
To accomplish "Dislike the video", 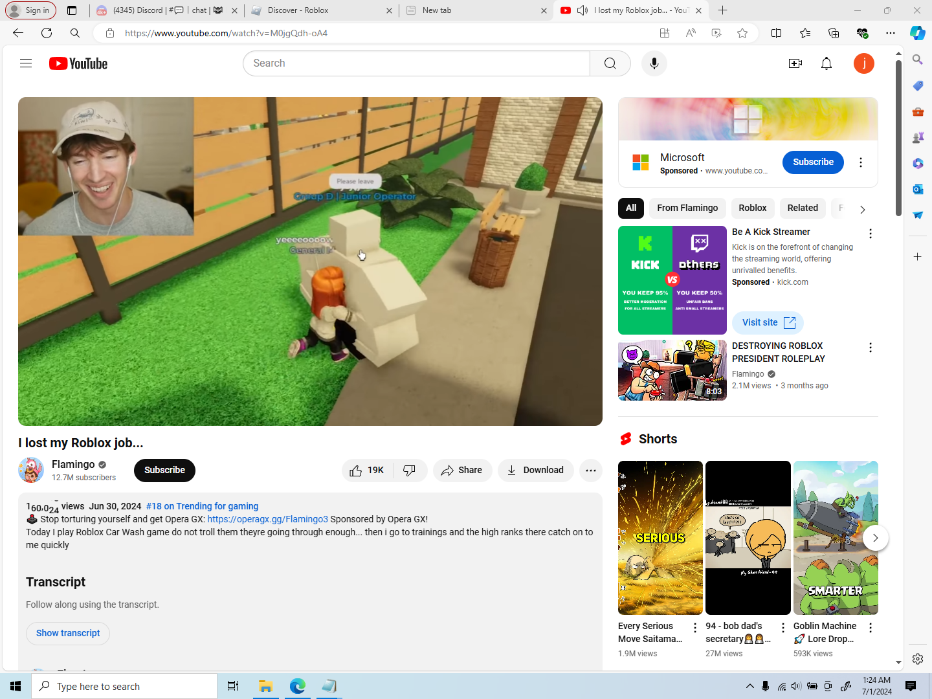I will [410, 471].
